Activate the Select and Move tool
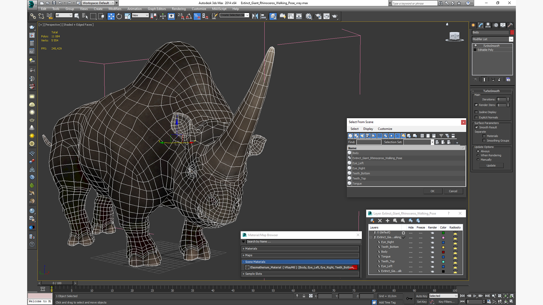 [x=111, y=16]
